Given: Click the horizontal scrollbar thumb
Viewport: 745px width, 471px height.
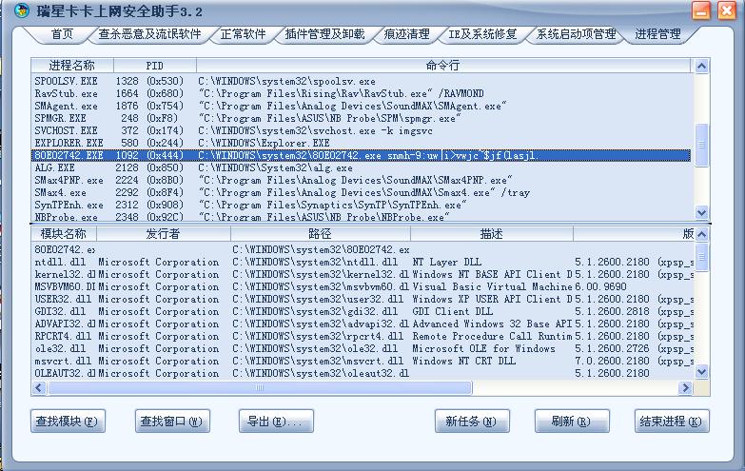Looking at the screenshot, I should pyautogui.click(x=260, y=388).
